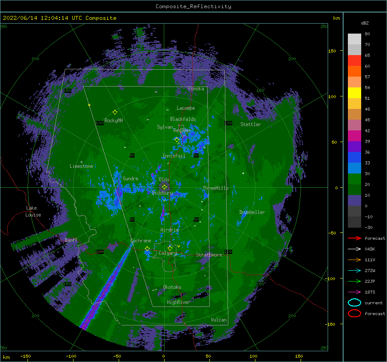Click the Sylvan label
This screenshot has height=362, width=387.
coord(165,127)
